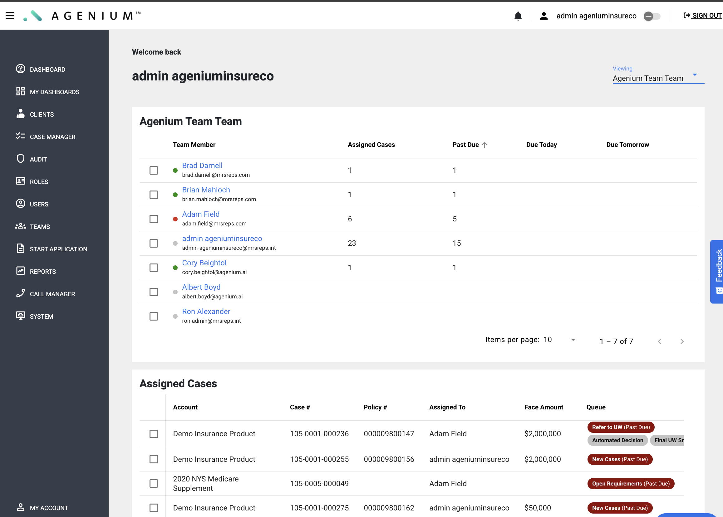Viewport: 723px width, 517px height.
Task: Click the My Dashboards grid icon
Action: [x=20, y=91]
